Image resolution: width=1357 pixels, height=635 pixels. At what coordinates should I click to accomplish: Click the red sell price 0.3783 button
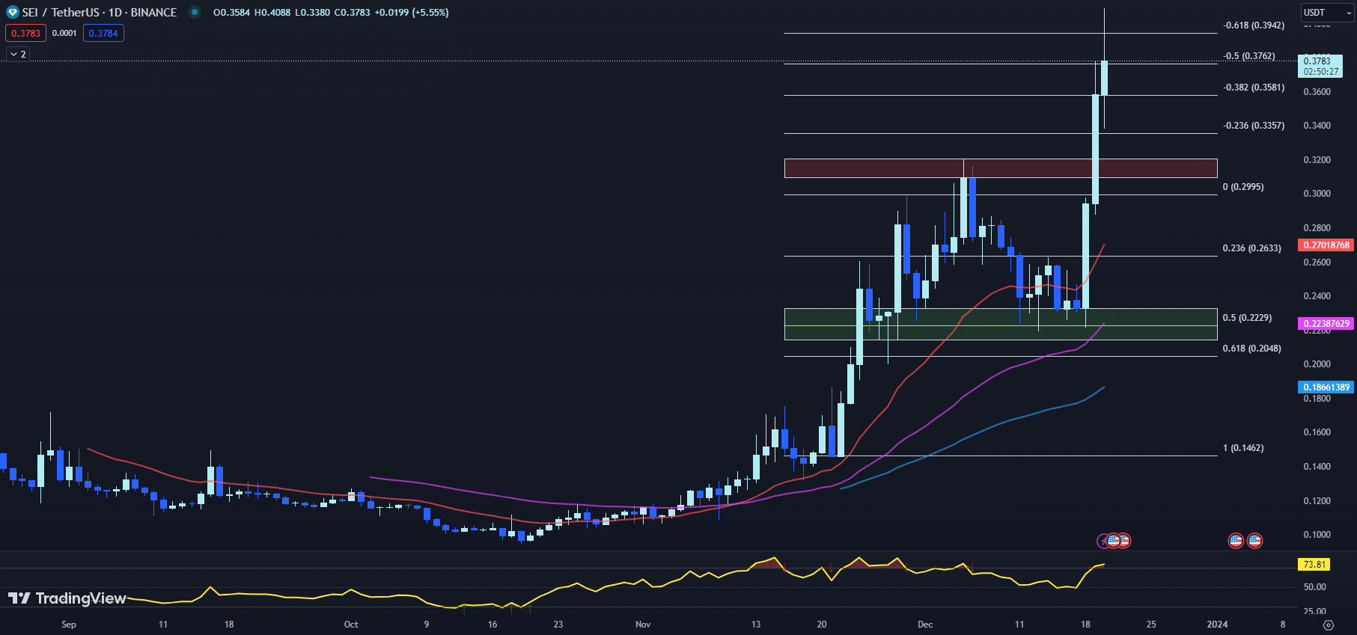click(x=25, y=33)
